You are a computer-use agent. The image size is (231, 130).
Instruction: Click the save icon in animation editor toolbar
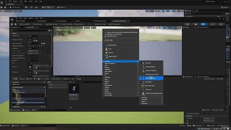(12, 24)
